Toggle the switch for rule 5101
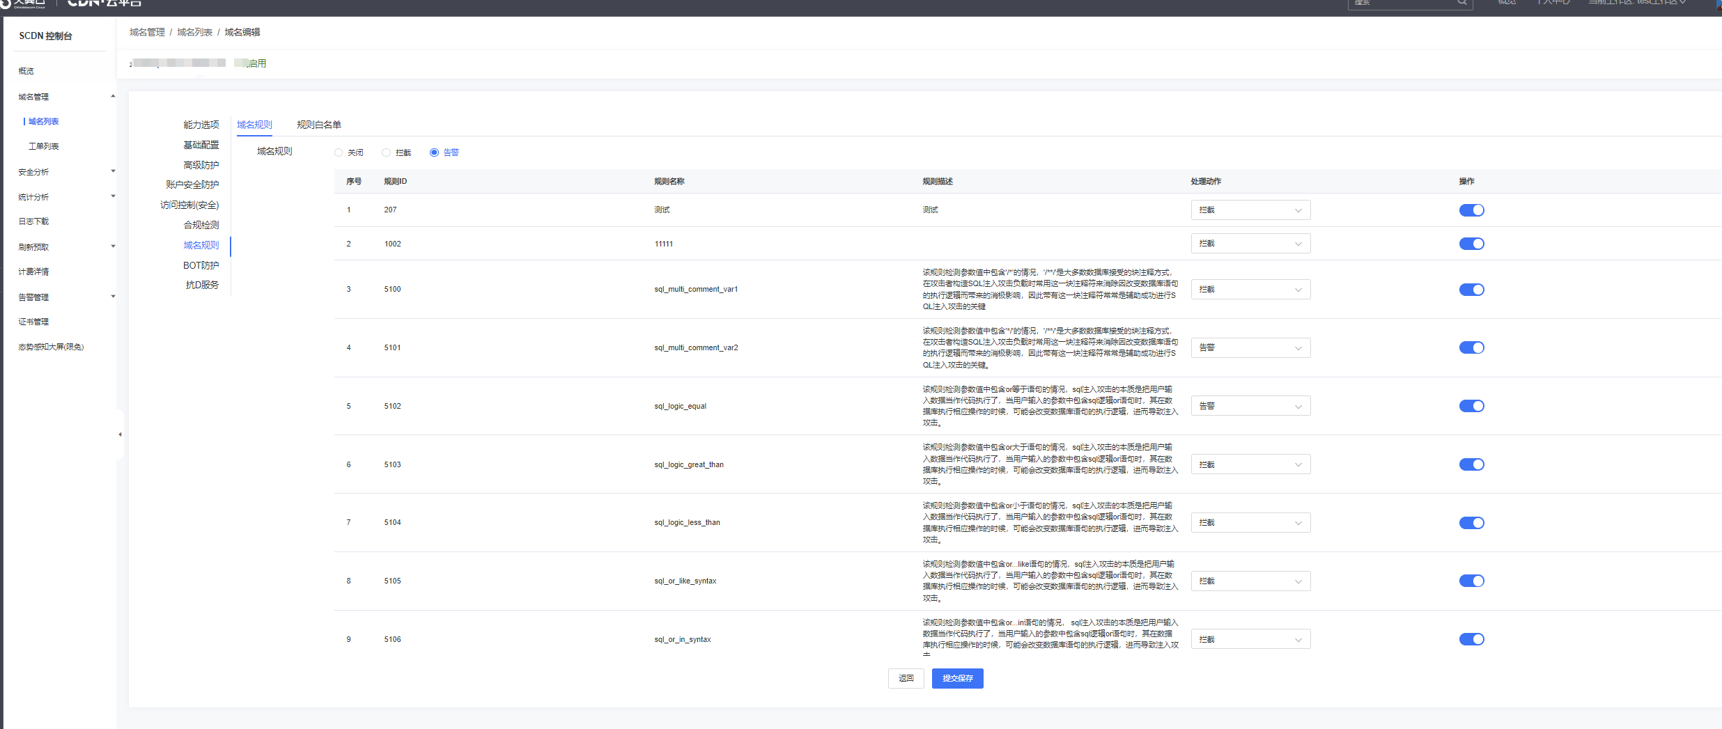Screen dimensions: 1722x729 (x=1471, y=347)
